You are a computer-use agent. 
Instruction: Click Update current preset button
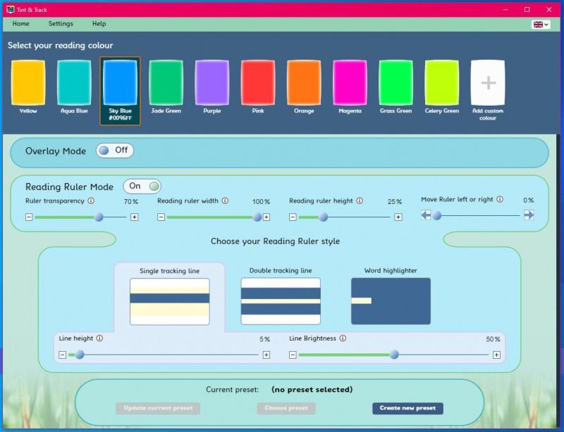[x=158, y=408]
